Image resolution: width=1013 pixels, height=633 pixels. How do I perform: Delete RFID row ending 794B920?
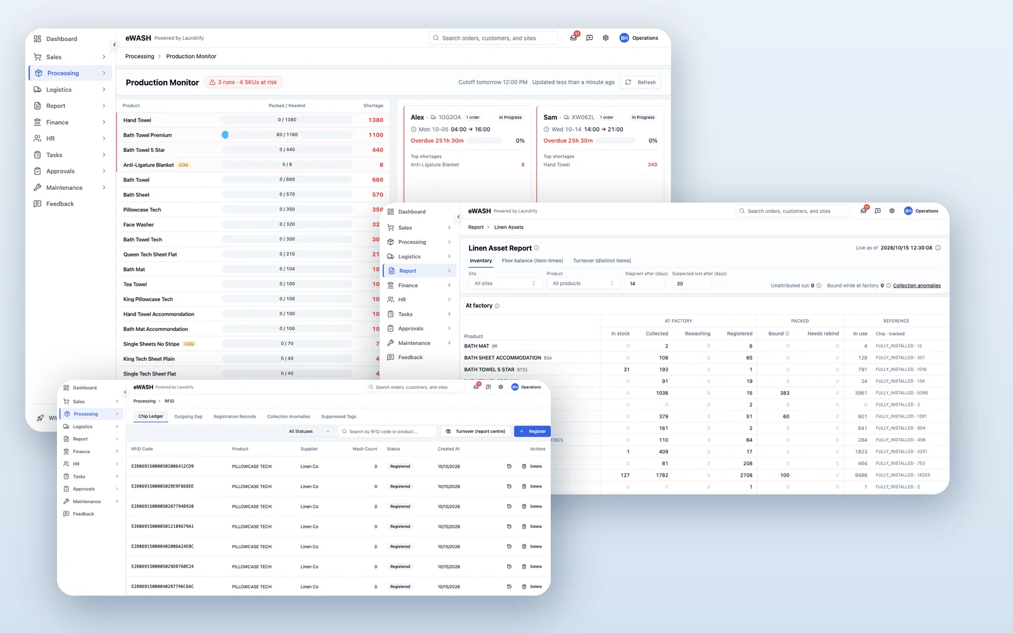pos(532,506)
